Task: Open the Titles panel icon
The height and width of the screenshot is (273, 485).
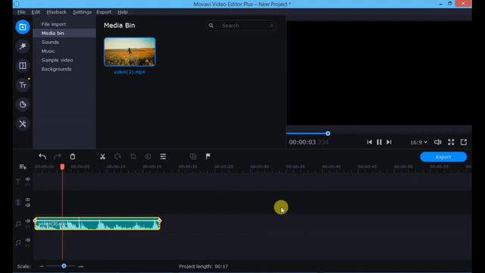Action: coord(23,85)
